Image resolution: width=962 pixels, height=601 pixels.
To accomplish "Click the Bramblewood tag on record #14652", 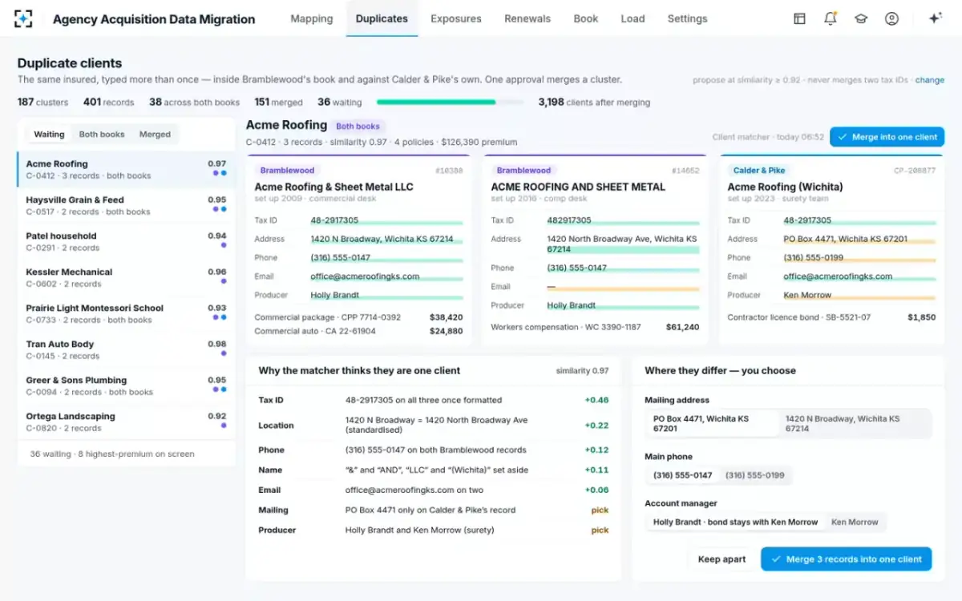I will 523,171.
